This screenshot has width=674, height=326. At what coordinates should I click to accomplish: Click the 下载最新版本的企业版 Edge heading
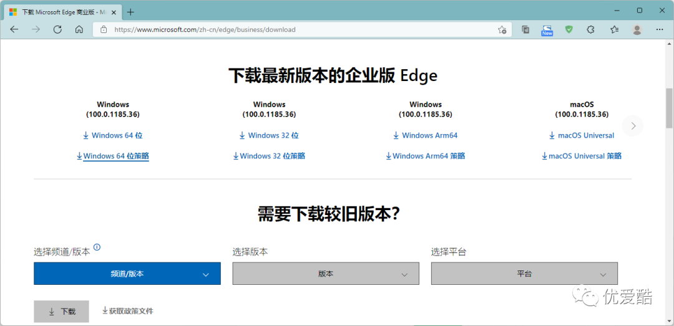click(x=332, y=75)
